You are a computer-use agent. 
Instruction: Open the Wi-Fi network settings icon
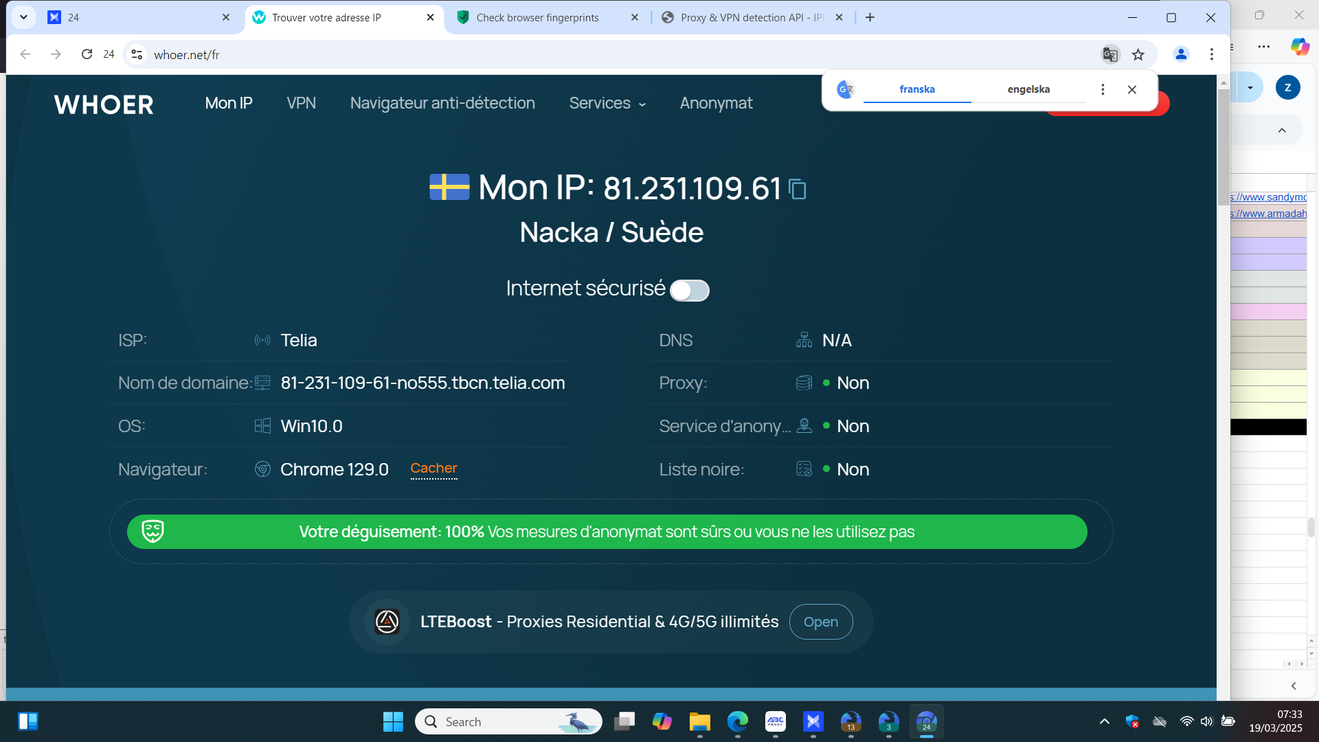click(x=1186, y=721)
